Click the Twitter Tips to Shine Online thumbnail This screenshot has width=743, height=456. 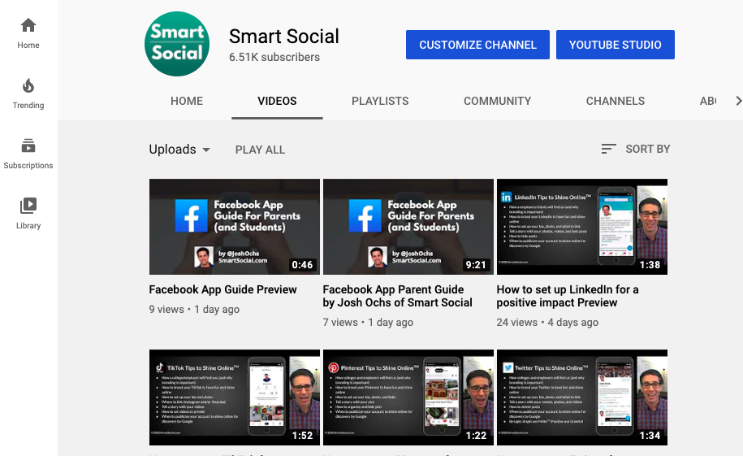click(x=582, y=397)
